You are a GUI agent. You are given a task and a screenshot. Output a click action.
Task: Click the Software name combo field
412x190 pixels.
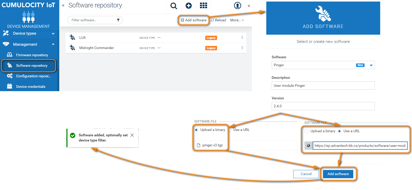click(323, 65)
